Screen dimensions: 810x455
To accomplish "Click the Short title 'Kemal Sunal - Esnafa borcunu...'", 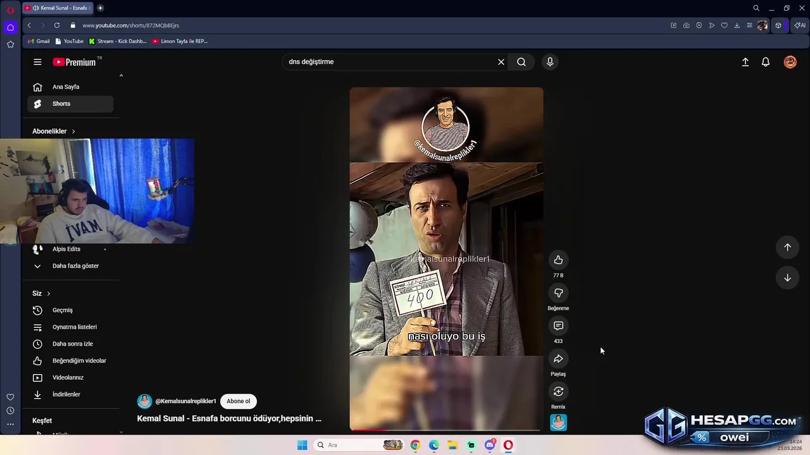I will tap(229, 418).
